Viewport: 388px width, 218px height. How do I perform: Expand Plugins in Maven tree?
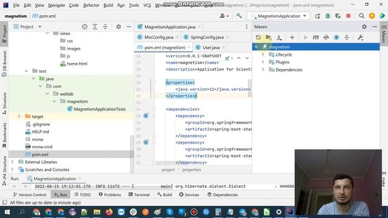pos(263,62)
